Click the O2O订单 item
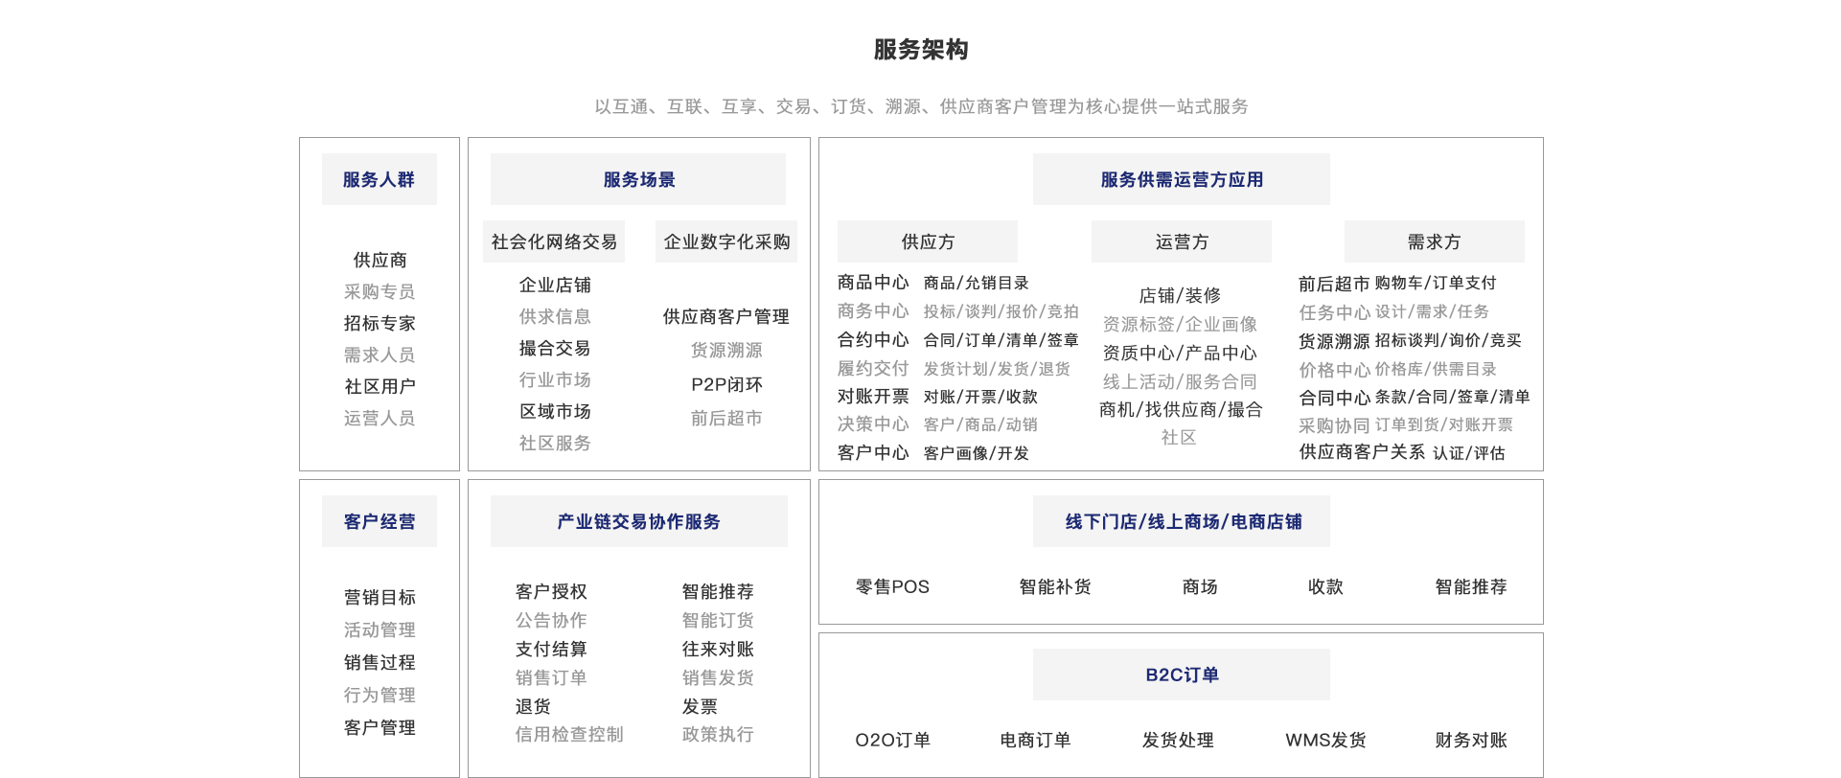The image size is (1841, 778). click(892, 740)
